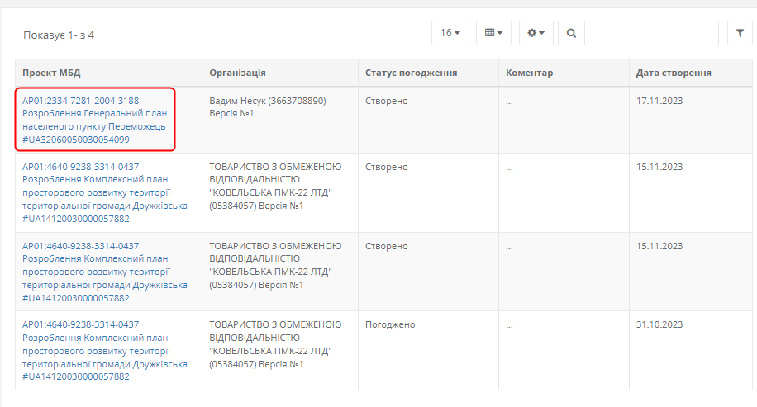Sort by Організація column header
This screenshot has height=407, width=757.
[237, 73]
